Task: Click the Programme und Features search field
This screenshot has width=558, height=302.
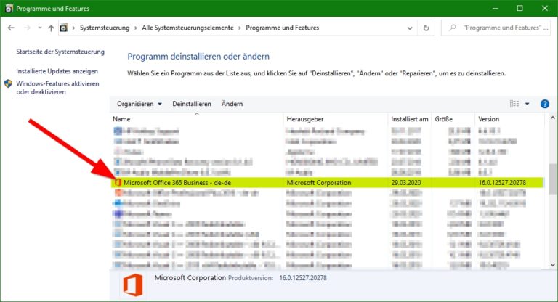Action: [x=496, y=28]
